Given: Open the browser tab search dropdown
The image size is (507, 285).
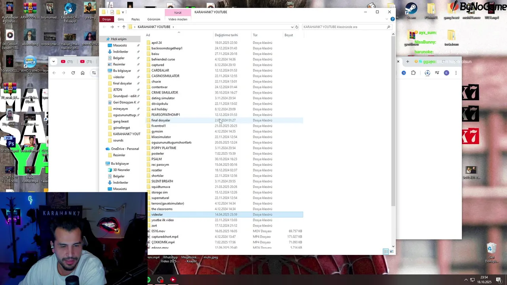Looking at the screenshot, I should click(53, 62).
